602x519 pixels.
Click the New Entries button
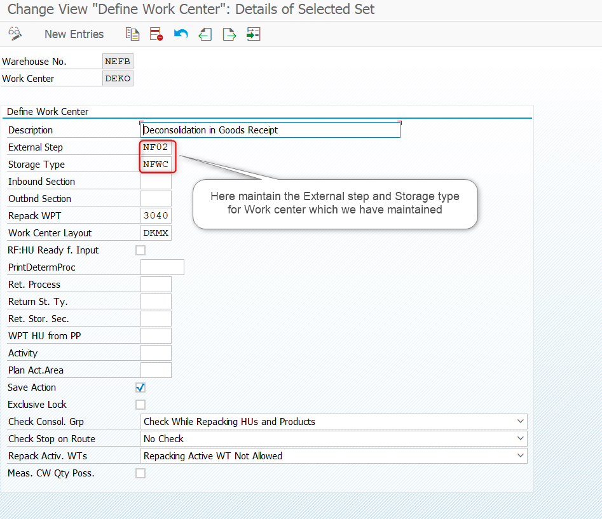coord(74,34)
